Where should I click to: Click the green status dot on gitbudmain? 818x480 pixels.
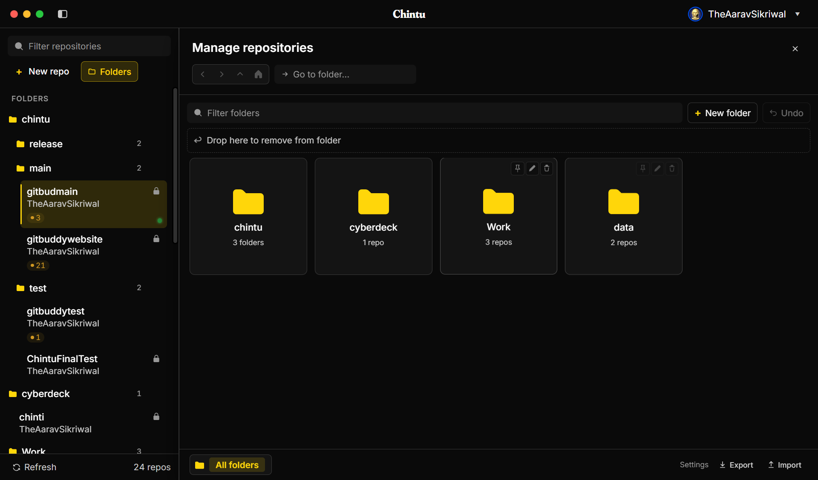160,220
